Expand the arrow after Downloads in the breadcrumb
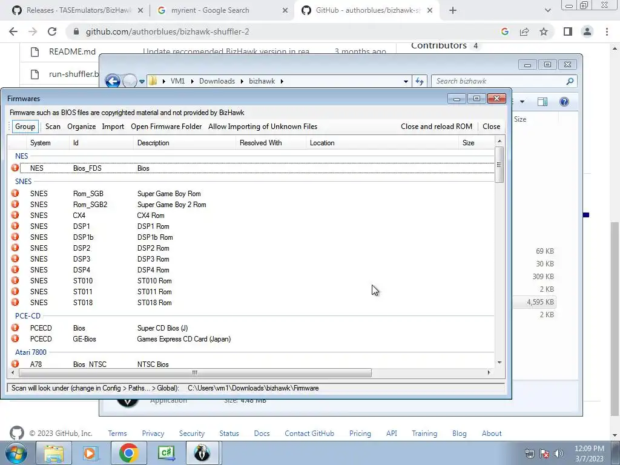 tap(242, 81)
